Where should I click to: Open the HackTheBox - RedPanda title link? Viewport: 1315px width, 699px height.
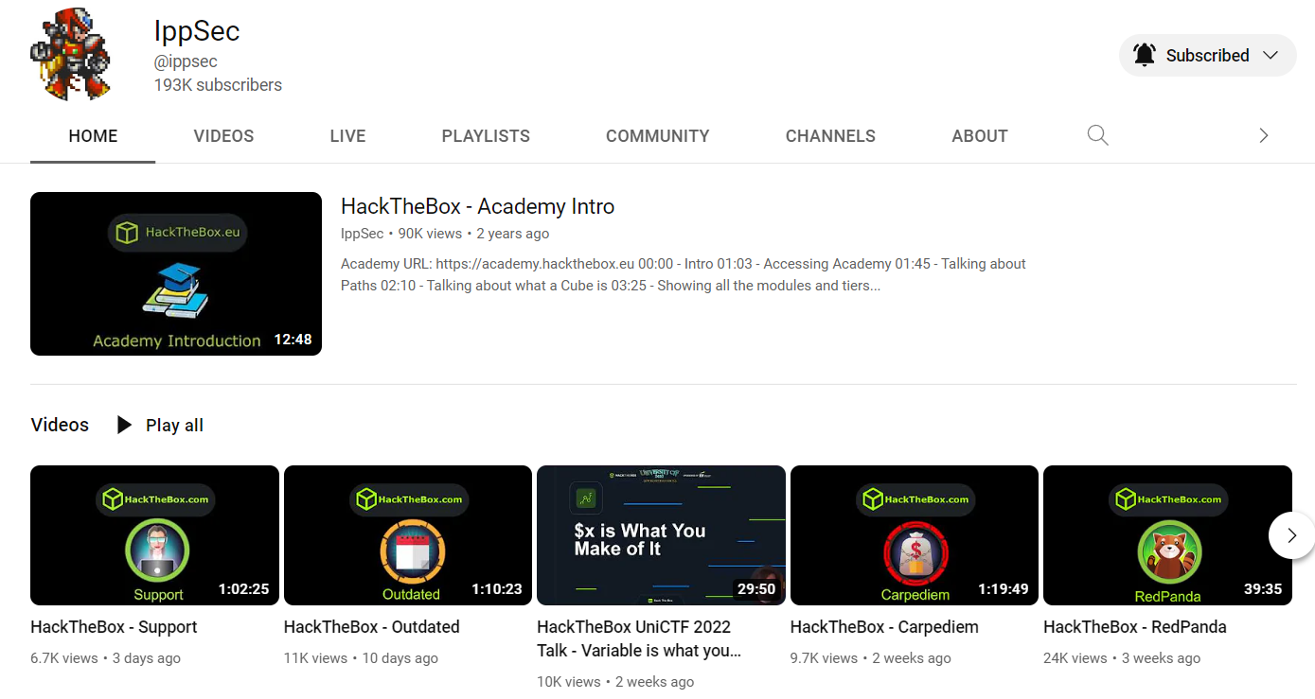(1134, 627)
